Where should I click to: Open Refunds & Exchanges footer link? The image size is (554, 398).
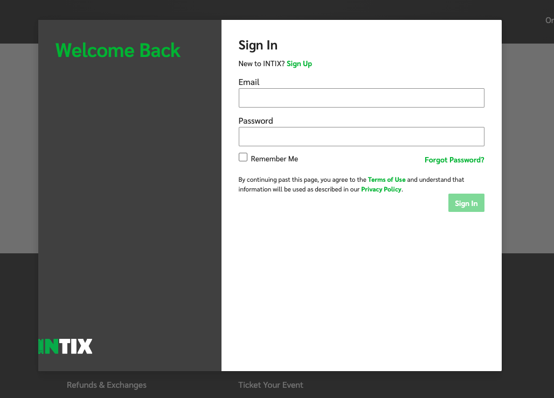[107, 385]
